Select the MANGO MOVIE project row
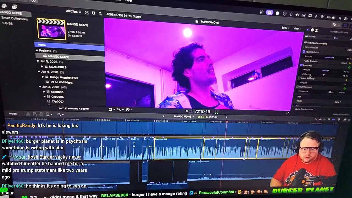The width and height of the screenshot is (352, 198). click(x=70, y=56)
